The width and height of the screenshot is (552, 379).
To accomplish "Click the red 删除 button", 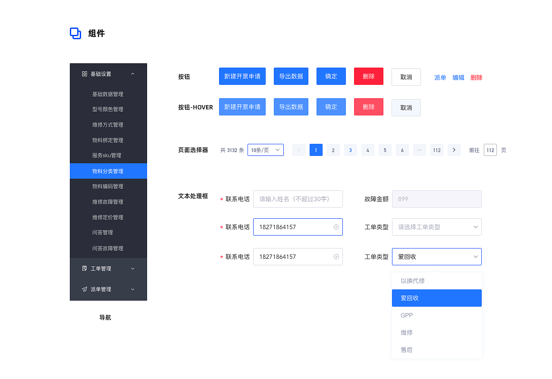I will (x=369, y=76).
